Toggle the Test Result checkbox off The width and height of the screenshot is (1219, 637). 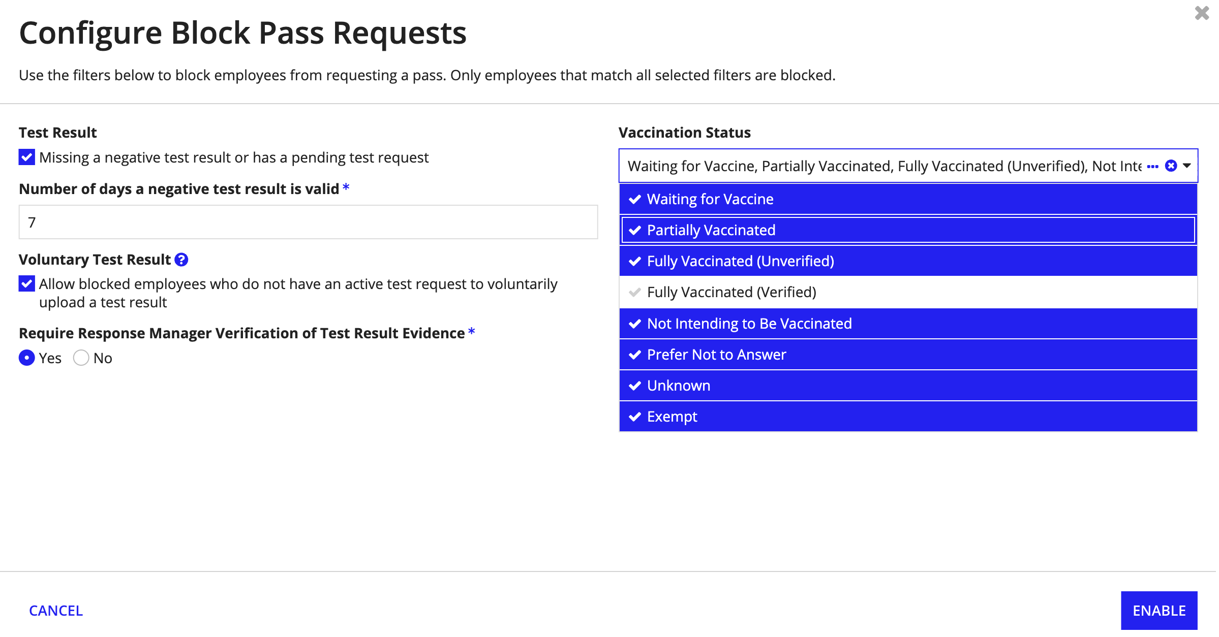click(x=26, y=157)
